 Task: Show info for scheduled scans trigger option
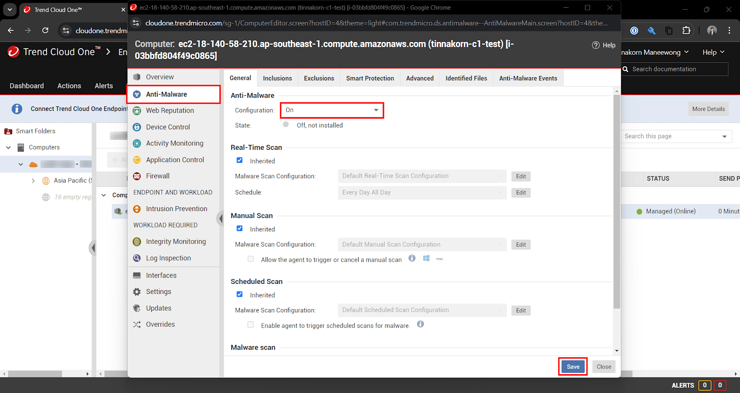click(420, 324)
